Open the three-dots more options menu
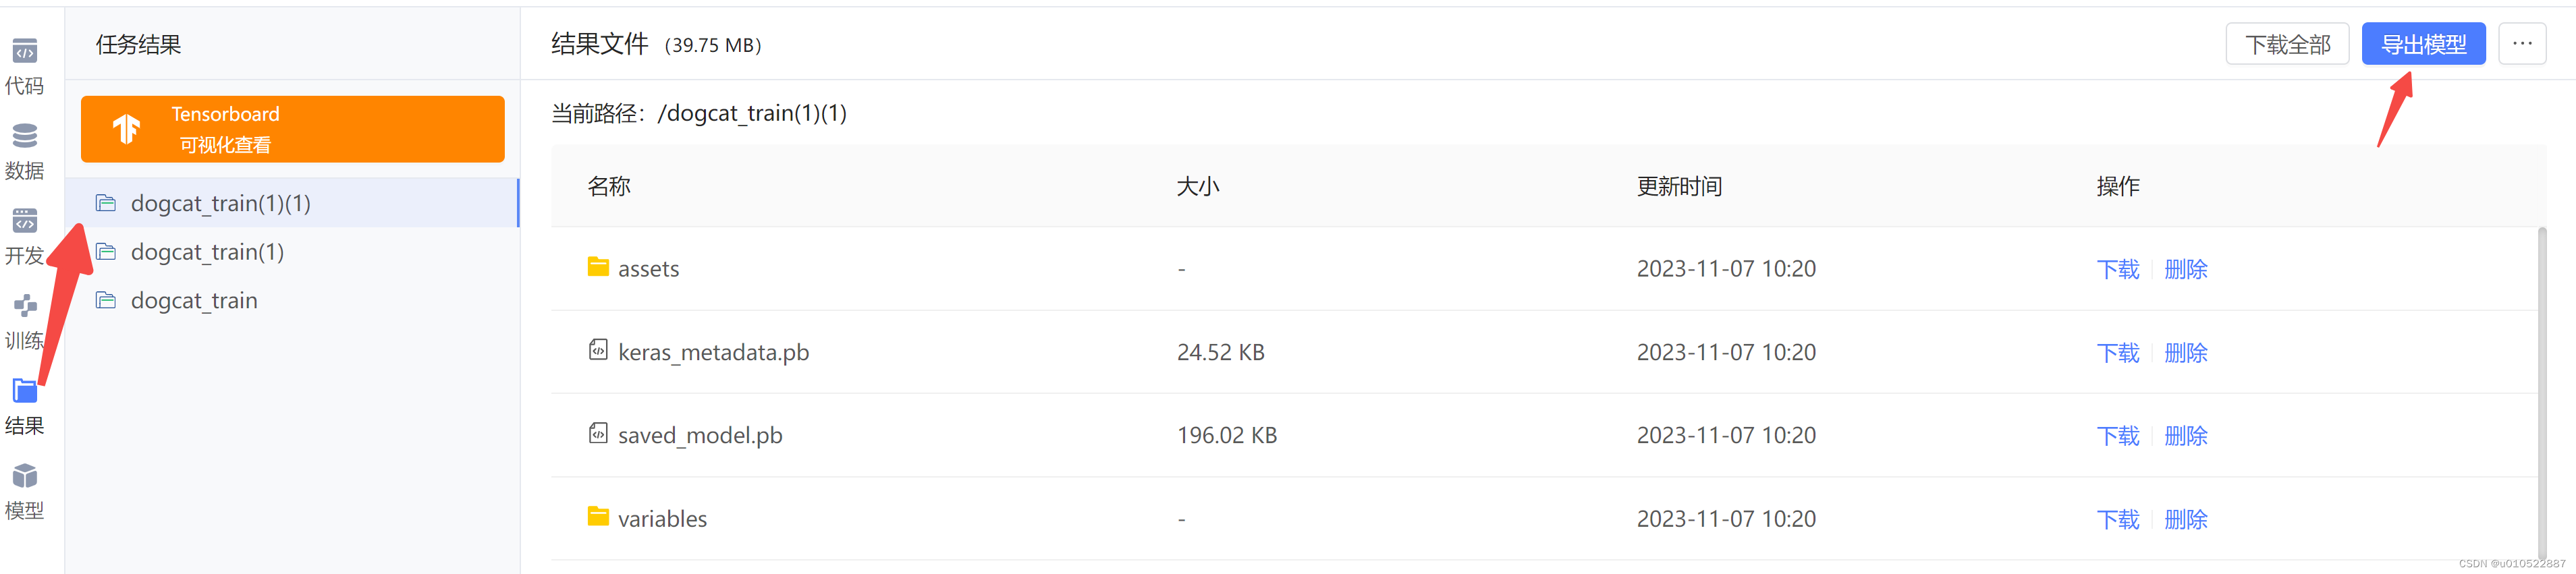The image size is (2576, 574). pos(2522,44)
